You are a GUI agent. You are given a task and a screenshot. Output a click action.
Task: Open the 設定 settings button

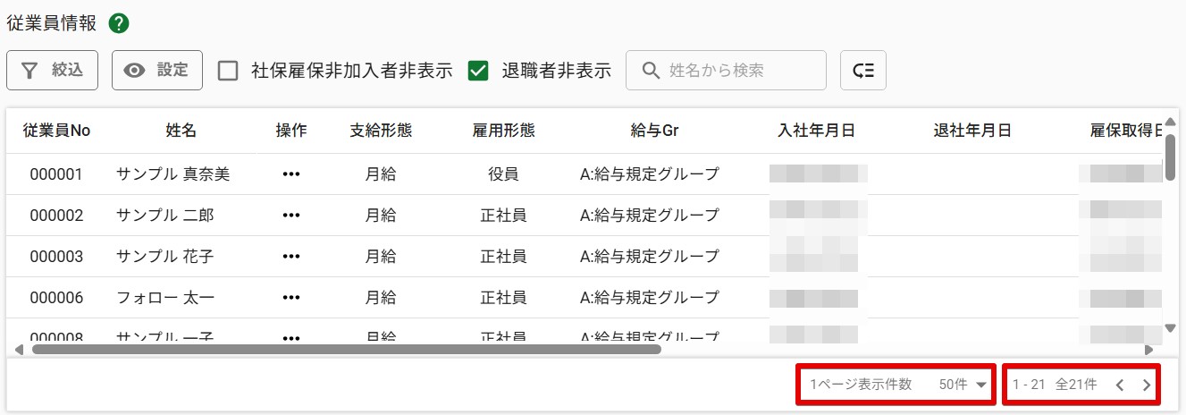coord(157,71)
